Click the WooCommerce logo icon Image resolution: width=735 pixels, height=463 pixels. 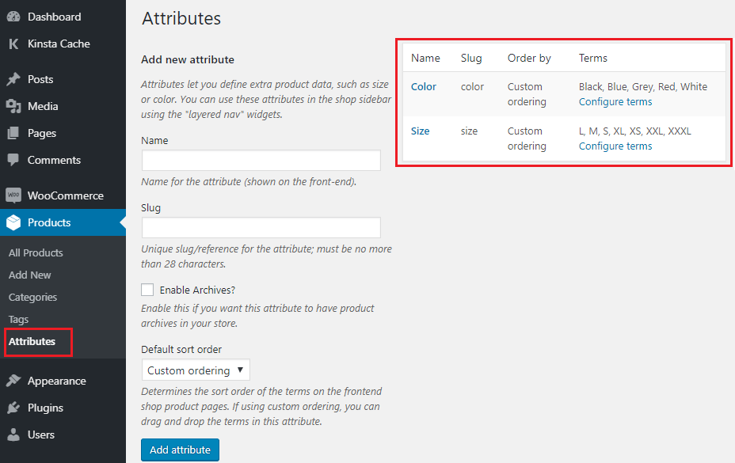click(13, 195)
